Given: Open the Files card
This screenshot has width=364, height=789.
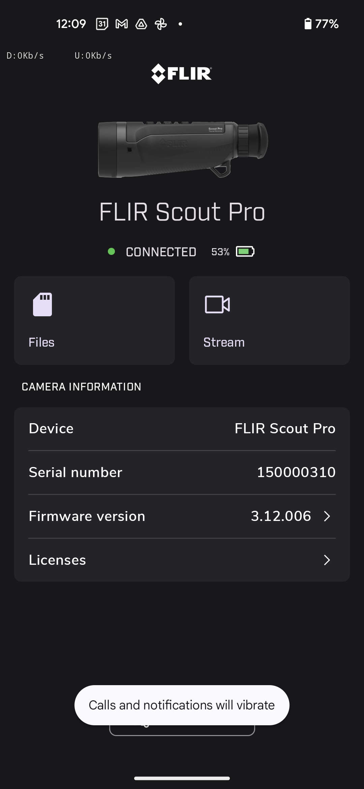Looking at the screenshot, I should click(x=94, y=320).
